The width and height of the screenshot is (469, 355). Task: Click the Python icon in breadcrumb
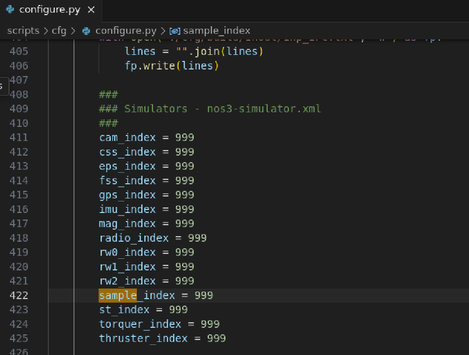tap(86, 31)
